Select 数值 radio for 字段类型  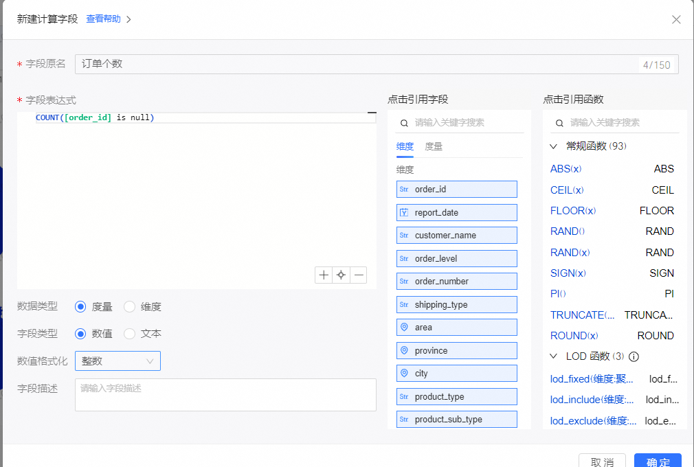[x=80, y=334]
